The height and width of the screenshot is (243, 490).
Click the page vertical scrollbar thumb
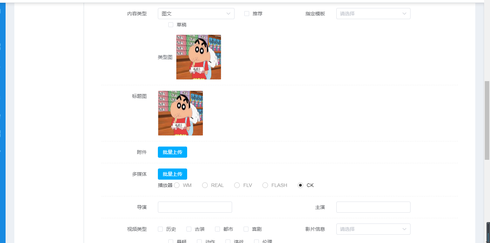(x=487, y=120)
